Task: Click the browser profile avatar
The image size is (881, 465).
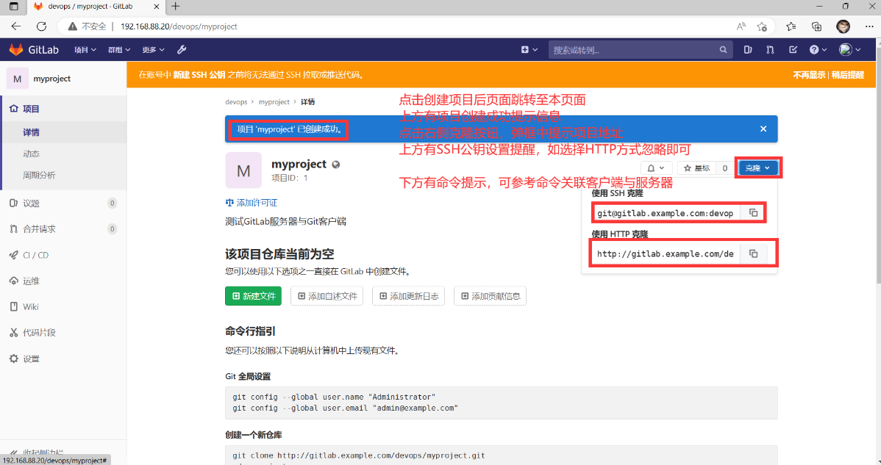Action: (x=843, y=26)
